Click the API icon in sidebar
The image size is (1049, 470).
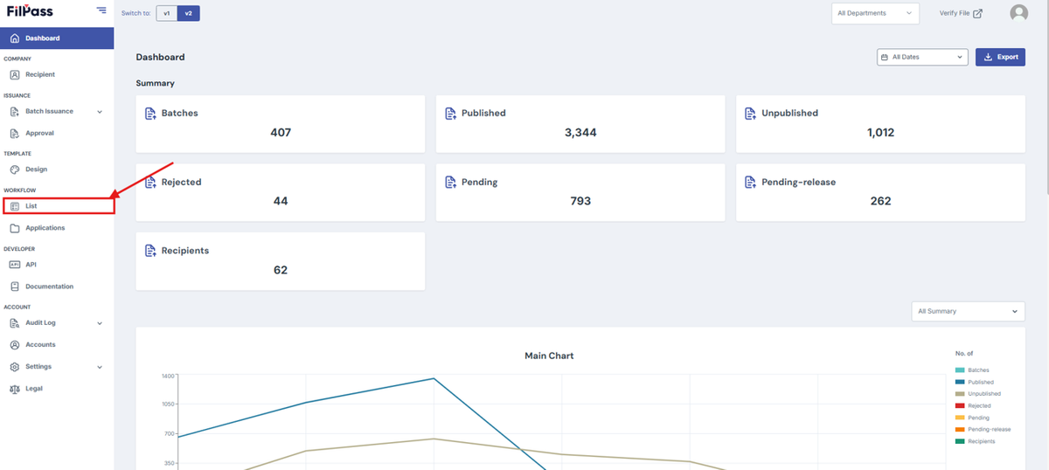click(x=14, y=264)
